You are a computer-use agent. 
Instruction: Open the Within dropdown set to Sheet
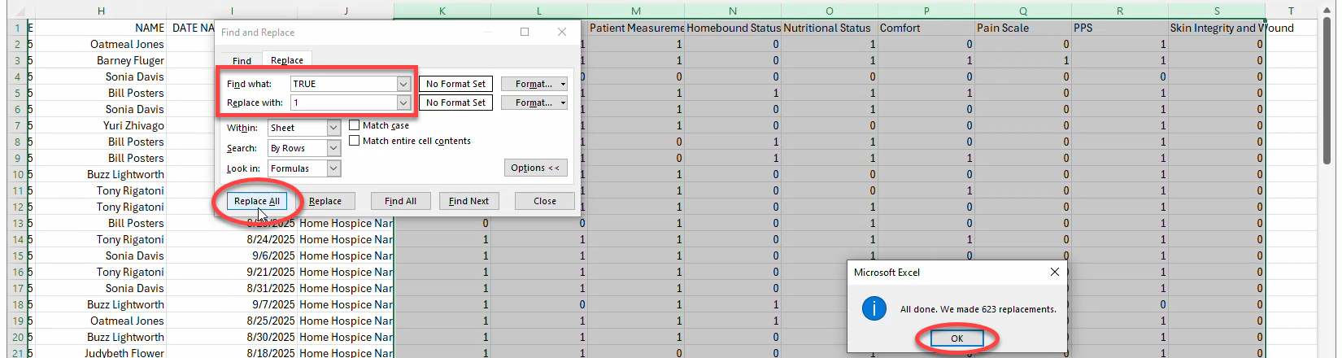pos(333,128)
